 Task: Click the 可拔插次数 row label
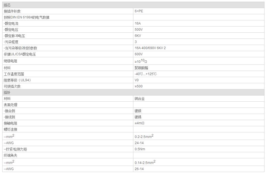coord(12,86)
